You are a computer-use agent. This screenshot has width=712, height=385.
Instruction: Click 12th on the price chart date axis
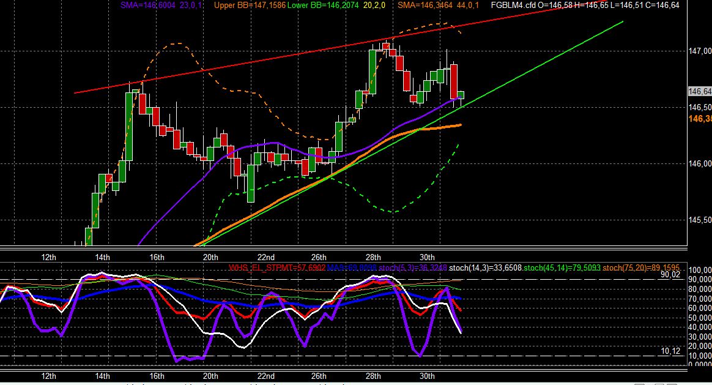[x=48, y=257]
